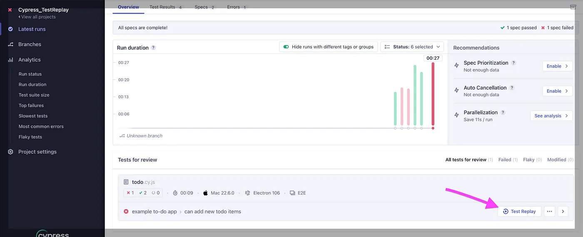The image size is (583, 237).
Task: Open 'can add new todo items' test
Action: pos(213,212)
